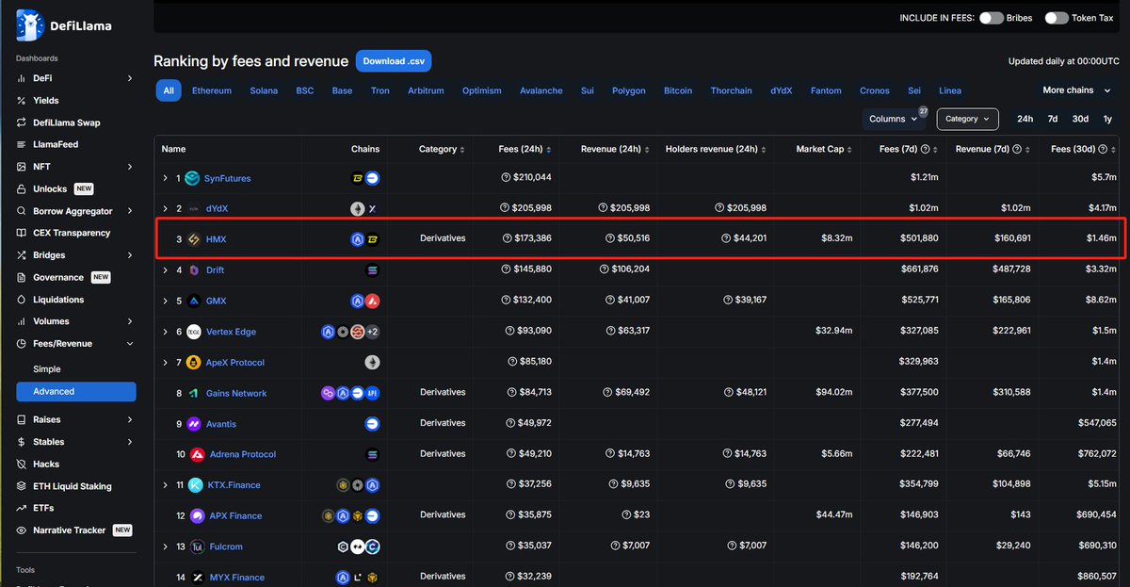Click the Hacks shield sidebar icon

[x=22, y=465]
